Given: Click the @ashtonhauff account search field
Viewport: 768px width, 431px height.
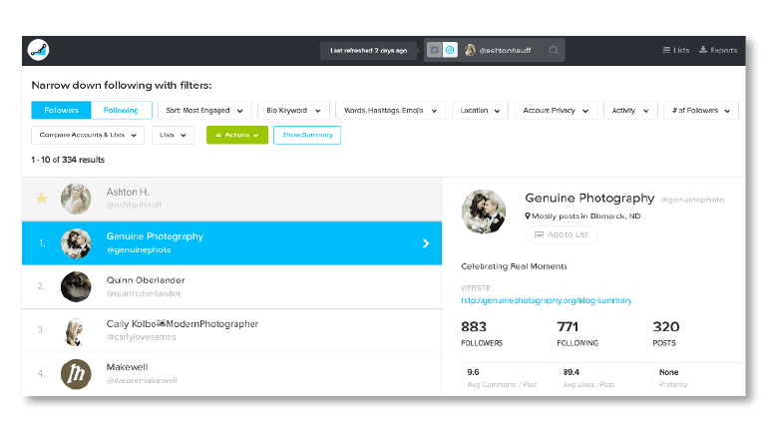Looking at the screenshot, I should click(510, 50).
